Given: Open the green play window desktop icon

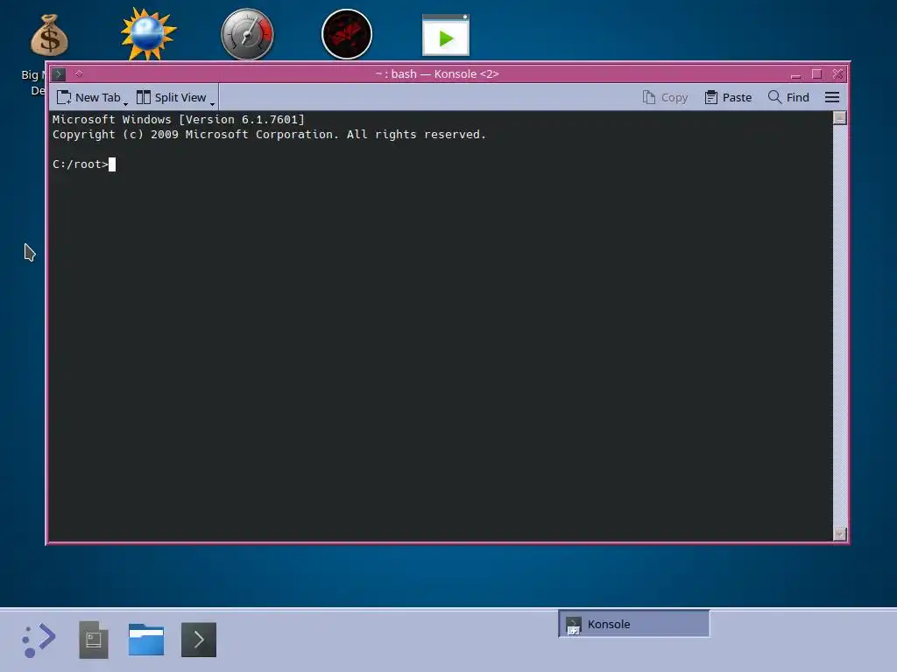Looking at the screenshot, I should coord(446,35).
